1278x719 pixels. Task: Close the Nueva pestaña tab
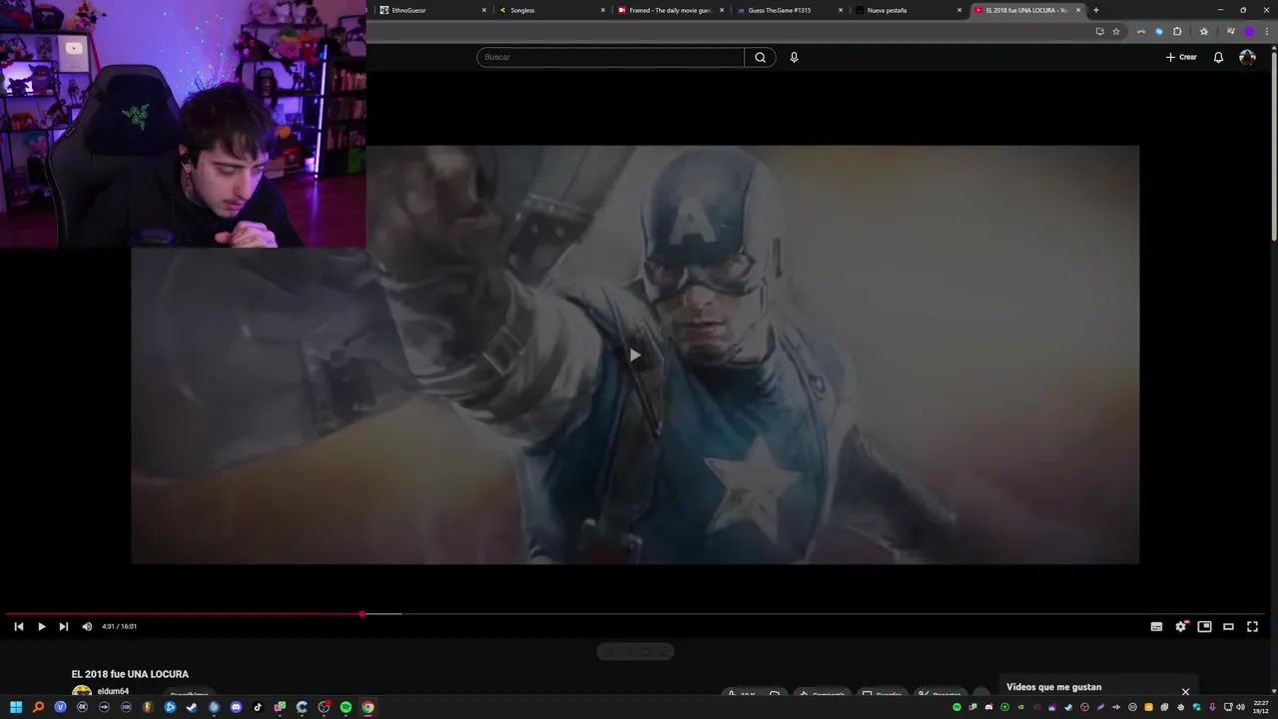[x=959, y=10]
